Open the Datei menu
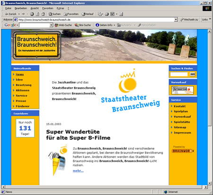213x195 pixels. point(8,8)
